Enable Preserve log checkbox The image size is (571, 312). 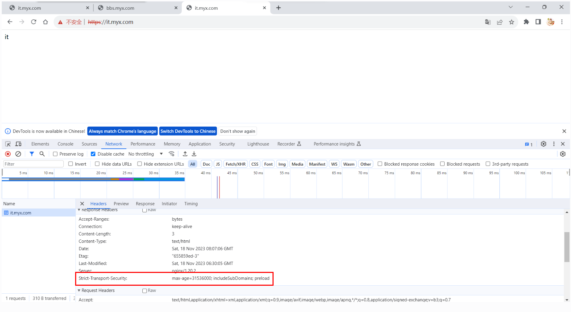[x=55, y=154]
